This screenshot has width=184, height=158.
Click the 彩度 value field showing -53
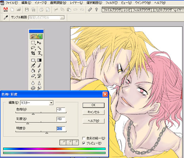coord(61,119)
